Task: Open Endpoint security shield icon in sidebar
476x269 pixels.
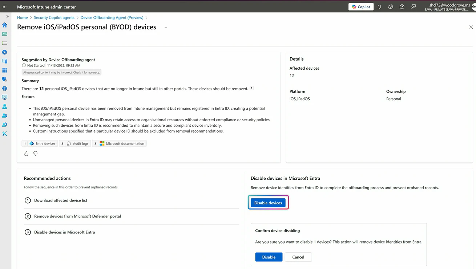Action: point(5,79)
